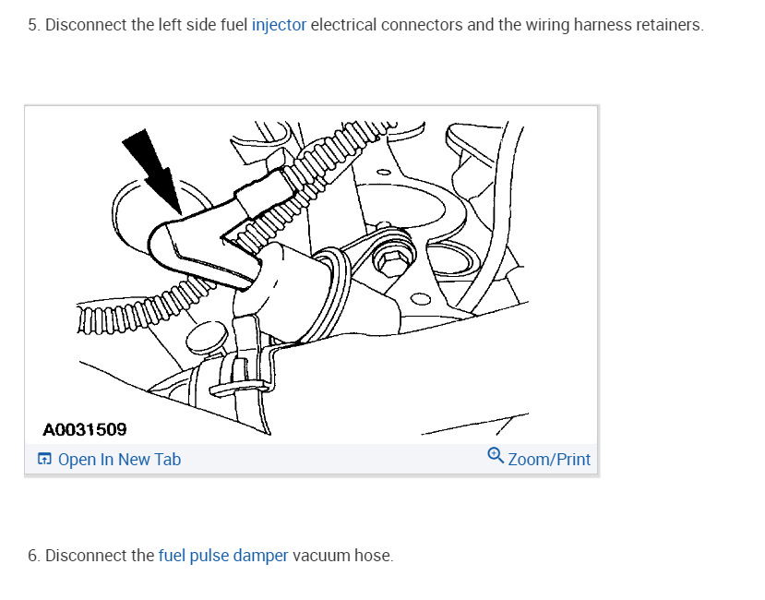Click the step 5 instruction sentence

click(x=366, y=25)
